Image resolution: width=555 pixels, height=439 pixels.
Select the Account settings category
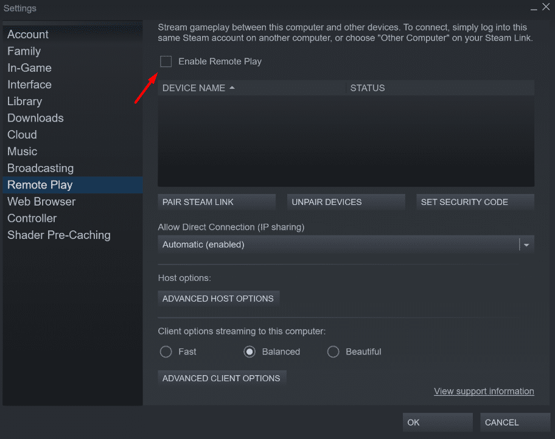coord(27,34)
